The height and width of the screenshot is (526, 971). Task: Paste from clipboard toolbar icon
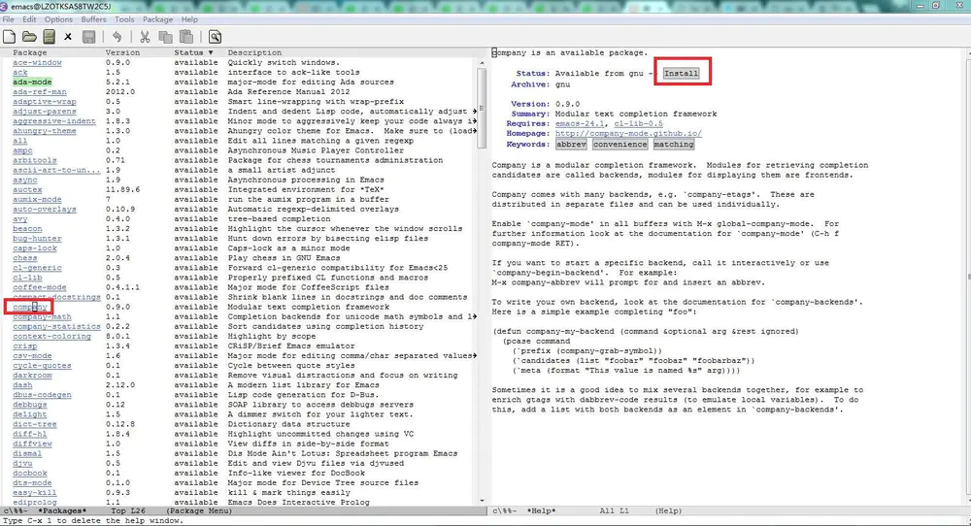186,37
